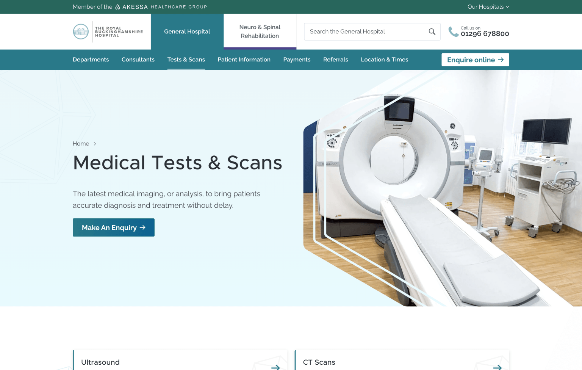
Task: Open the Payments page
Action: point(297,60)
